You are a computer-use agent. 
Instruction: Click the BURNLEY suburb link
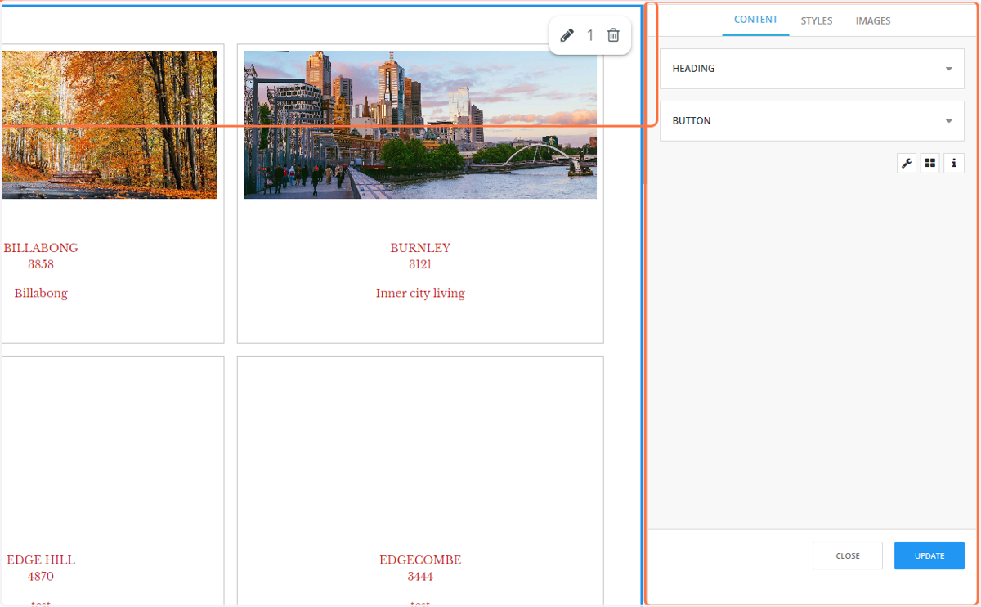coord(420,248)
